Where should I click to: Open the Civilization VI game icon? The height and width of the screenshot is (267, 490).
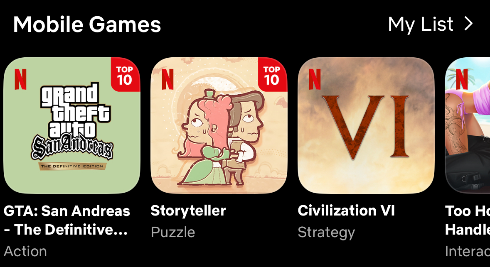point(366,125)
